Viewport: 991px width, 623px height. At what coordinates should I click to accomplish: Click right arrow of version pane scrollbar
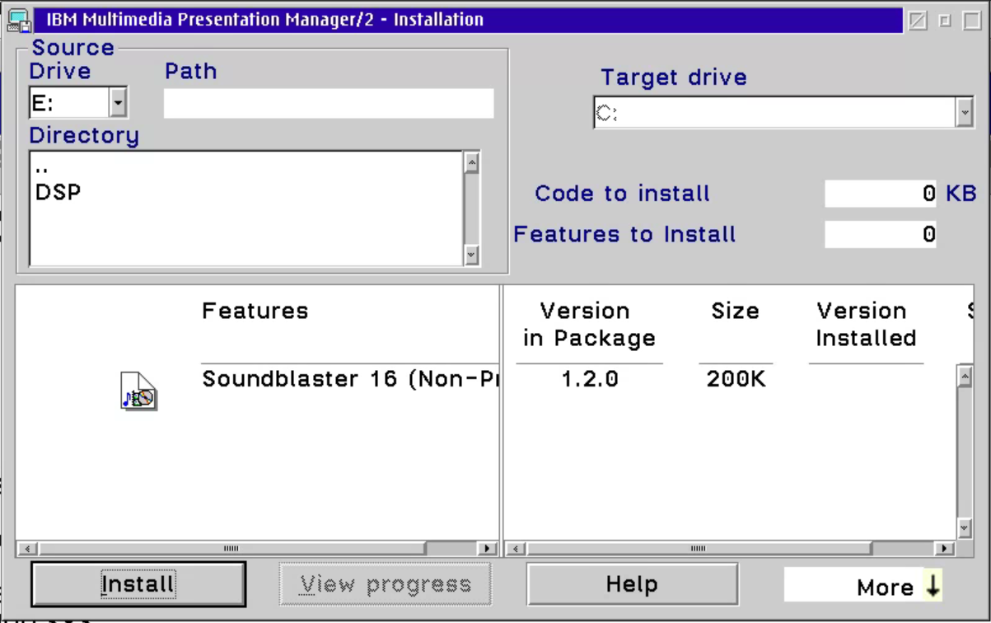pos(945,548)
